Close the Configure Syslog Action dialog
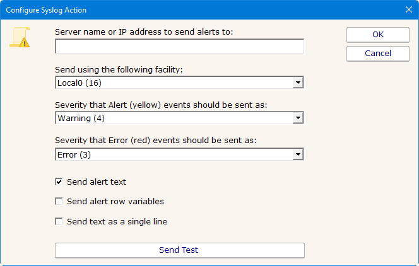This screenshot has width=419, height=266. pos(407,10)
